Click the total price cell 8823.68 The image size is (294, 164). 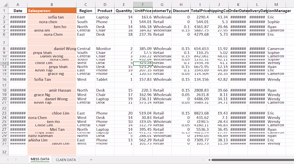200,113
